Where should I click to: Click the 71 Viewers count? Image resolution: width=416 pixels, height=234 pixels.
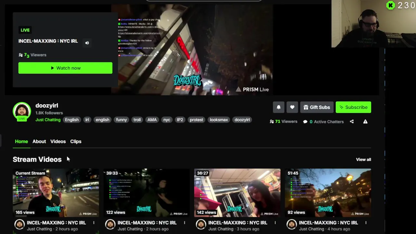coord(283,122)
